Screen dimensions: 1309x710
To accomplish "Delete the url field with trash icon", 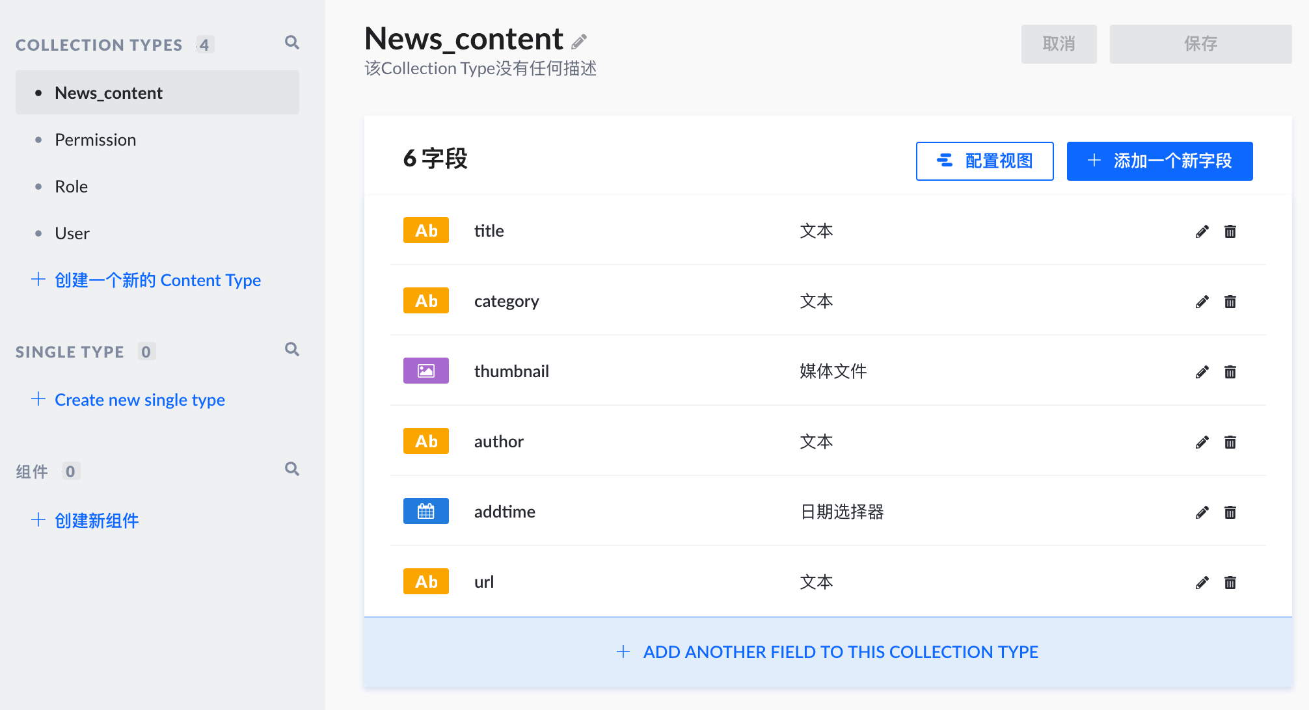I will pyautogui.click(x=1230, y=583).
